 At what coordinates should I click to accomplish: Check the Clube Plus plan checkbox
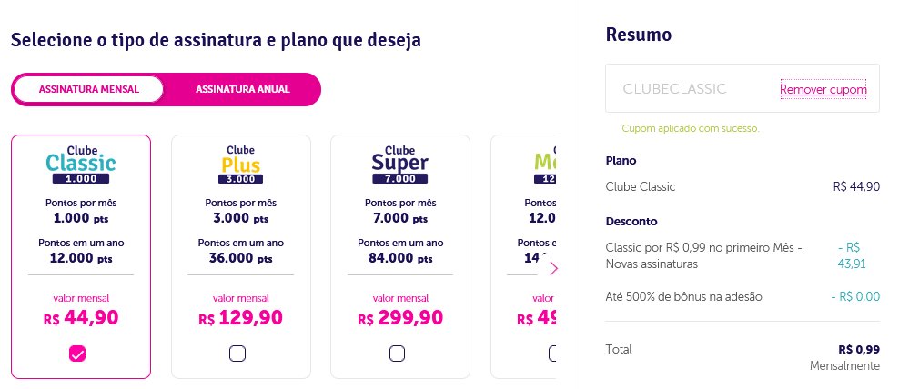pyautogui.click(x=237, y=354)
